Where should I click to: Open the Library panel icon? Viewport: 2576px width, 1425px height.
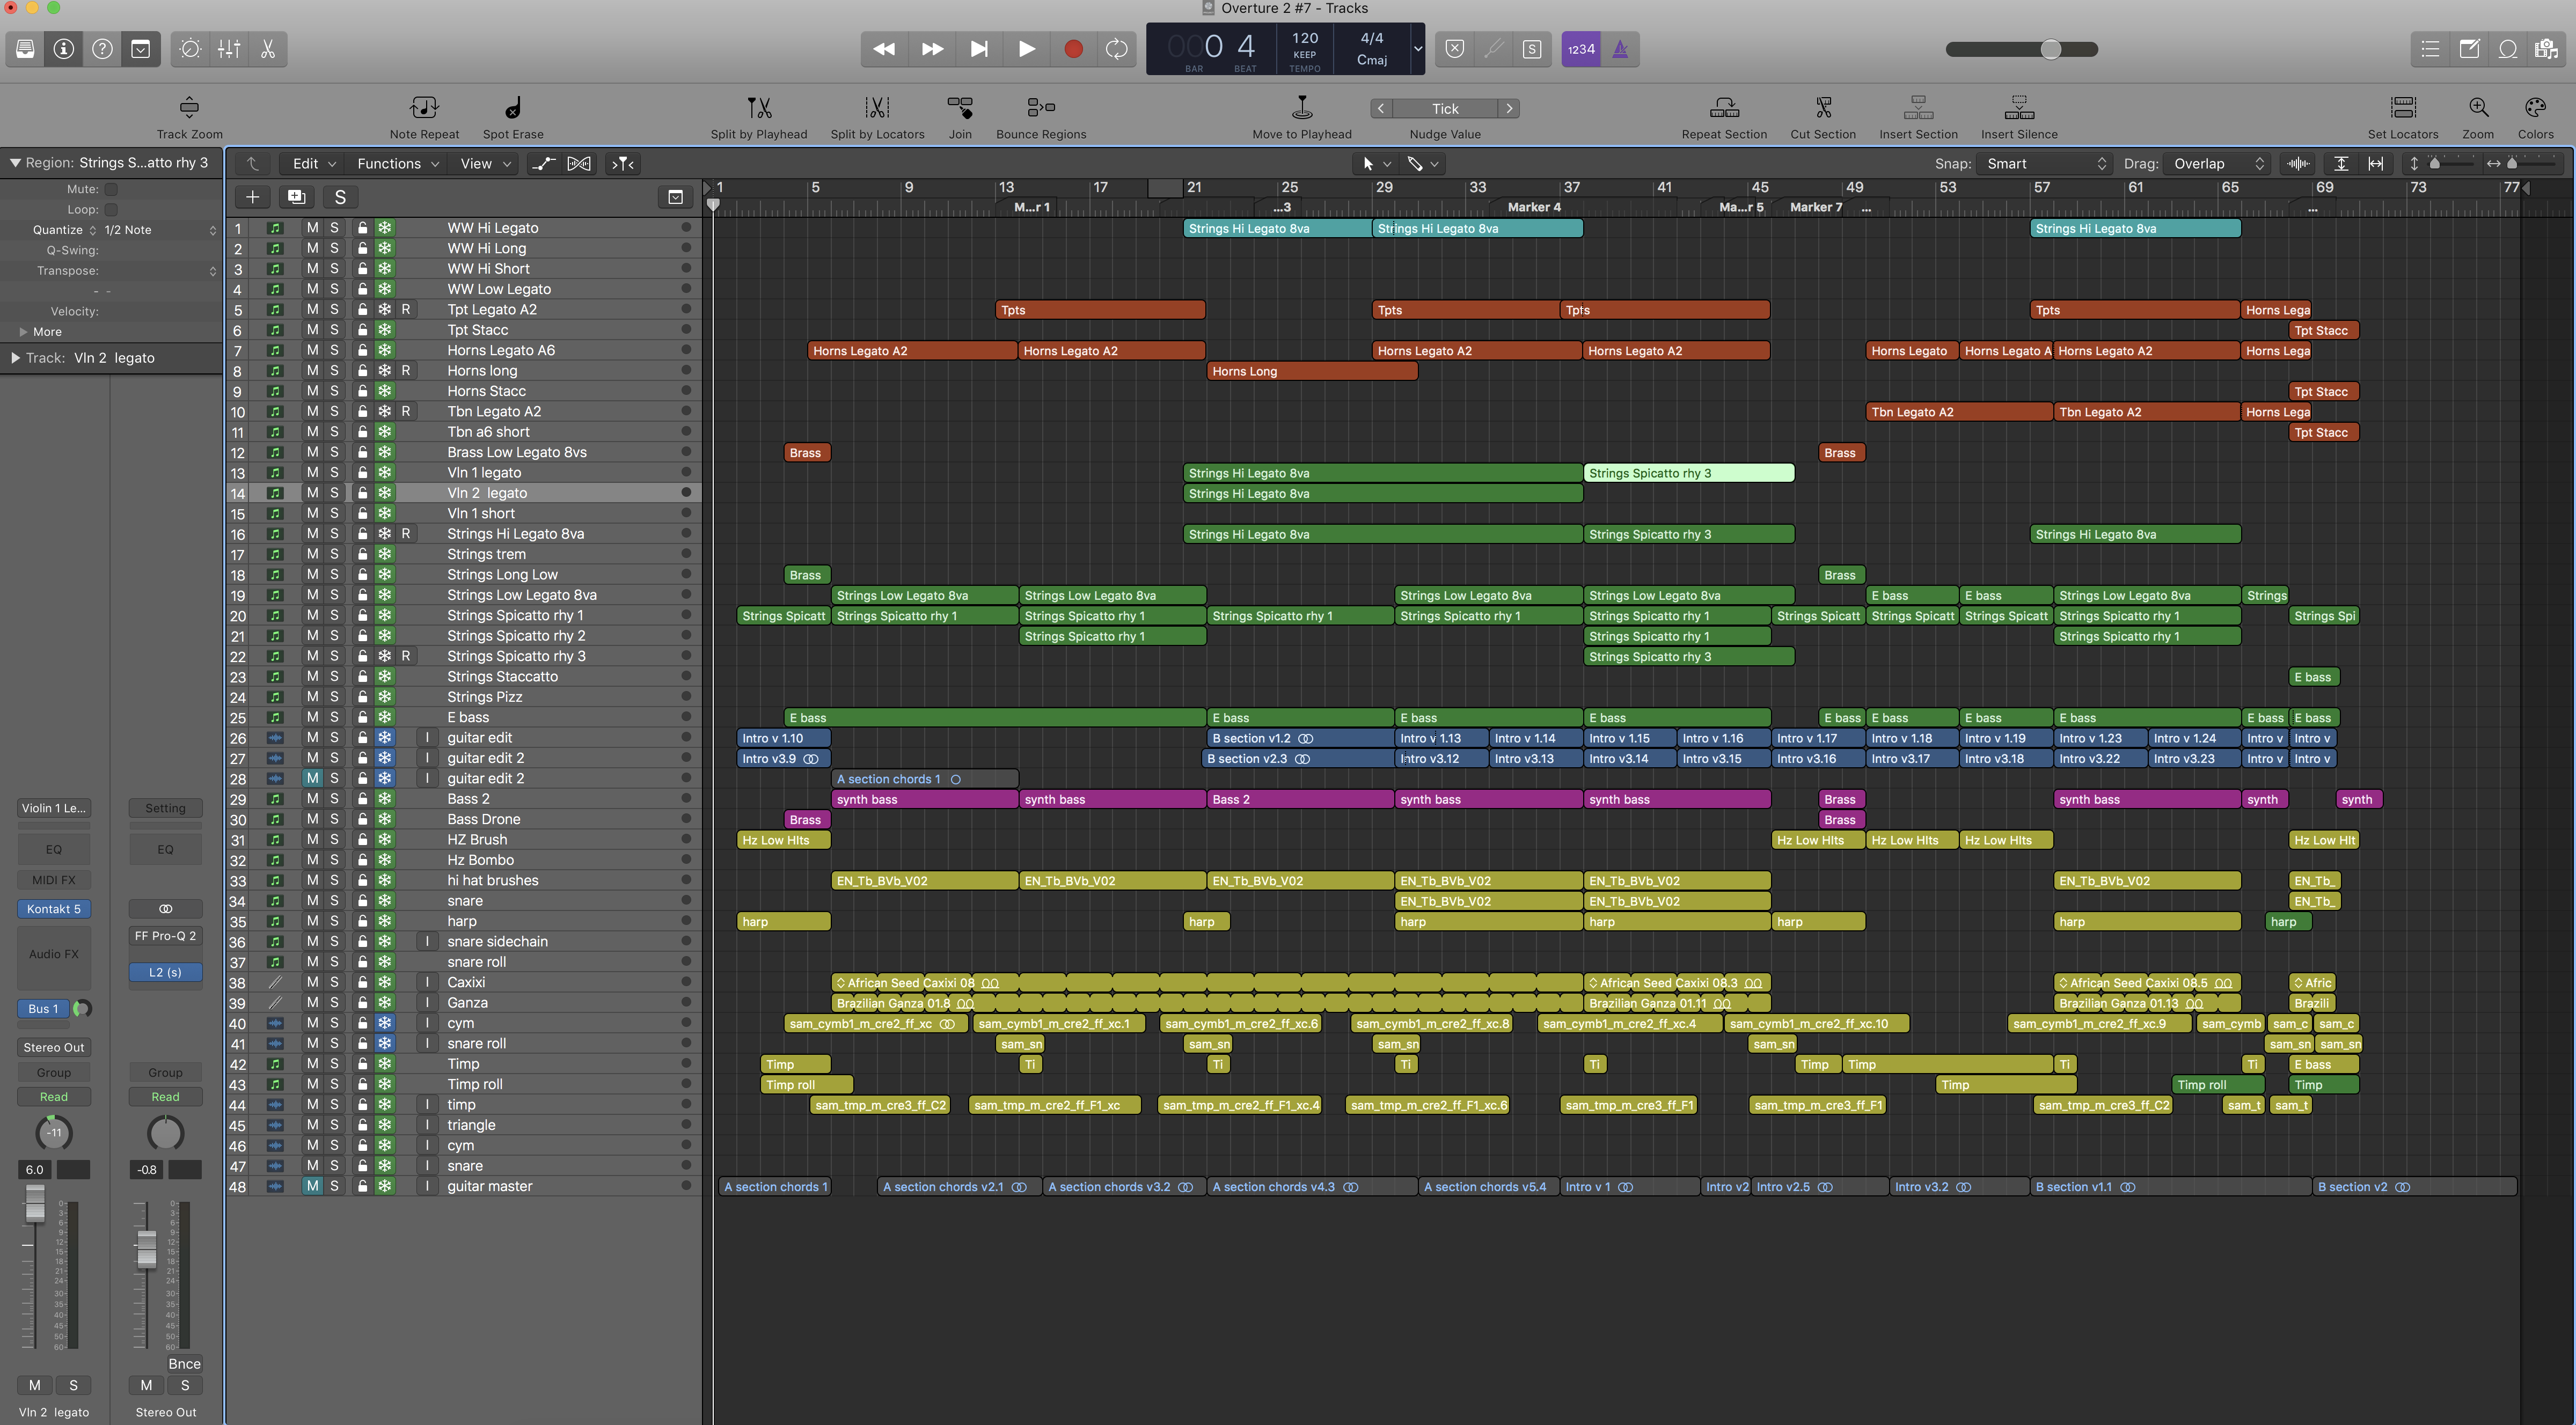25,49
